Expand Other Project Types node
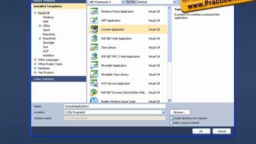The height and width of the screenshot is (144, 256). [x=35, y=64]
